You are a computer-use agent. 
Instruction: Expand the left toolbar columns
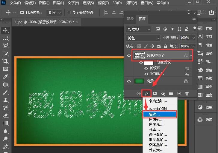tap(2, 19)
